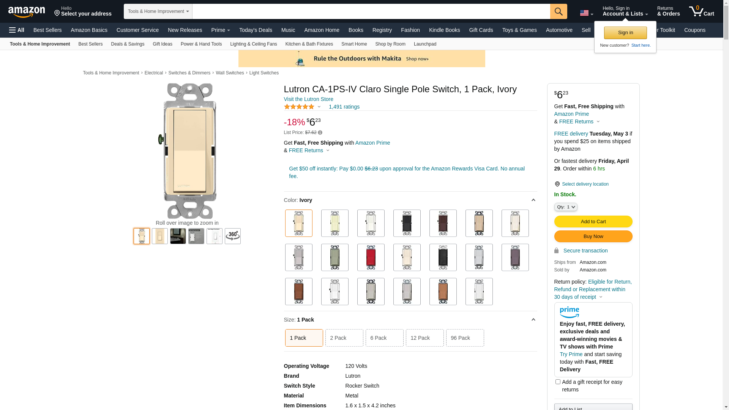Screen dimensions: 729x410
Task: Click the five-star rating icon
Action: tap(299, 107)
